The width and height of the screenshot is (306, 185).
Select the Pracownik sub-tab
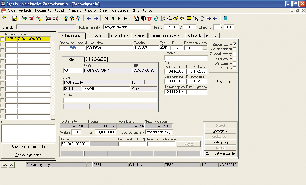[x=96, y=59]
